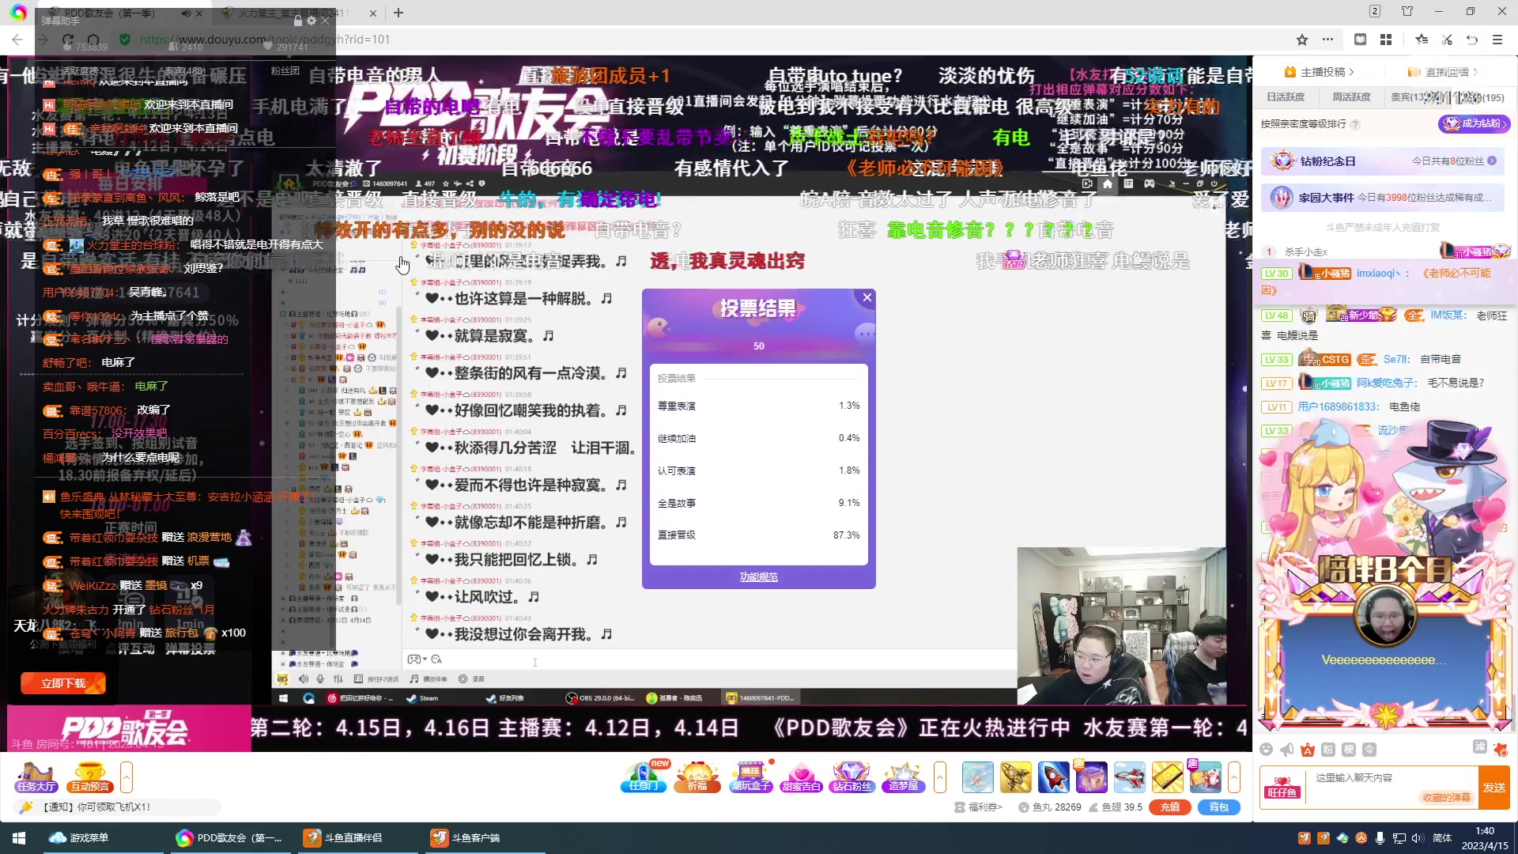1518x854 pixels.
Task: Open the 家园大事件 banner
Action: pos(1383,198)
